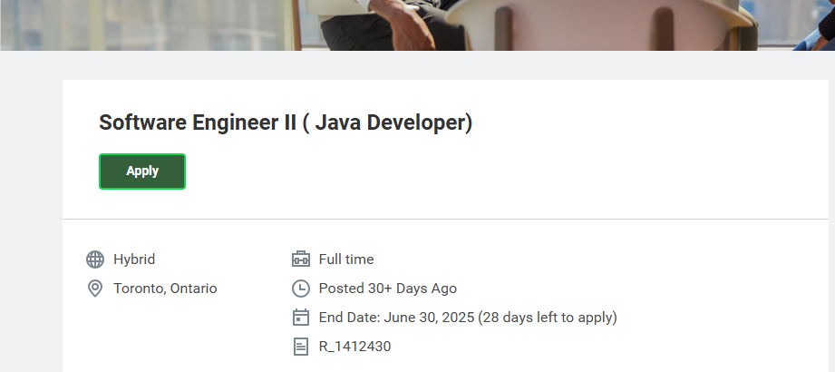Click the Posted 30+ Days Ago text
The height and width of the screenshot is (372, 835).
(x=388, y=289)
